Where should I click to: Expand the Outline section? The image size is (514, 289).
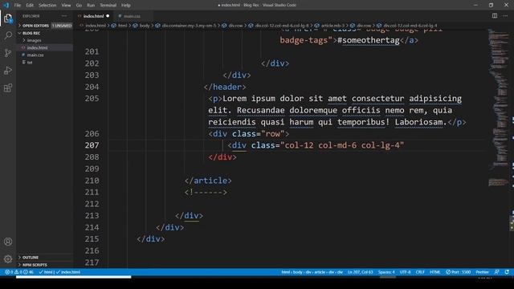[x=45, y=258]
